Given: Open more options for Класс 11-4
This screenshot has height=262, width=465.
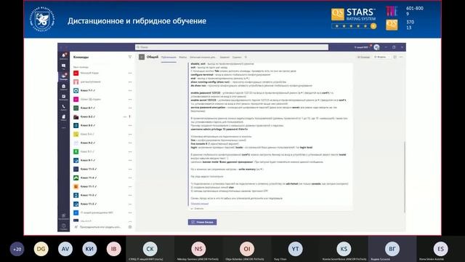Looking at the screenshot, I should point(130,178).
